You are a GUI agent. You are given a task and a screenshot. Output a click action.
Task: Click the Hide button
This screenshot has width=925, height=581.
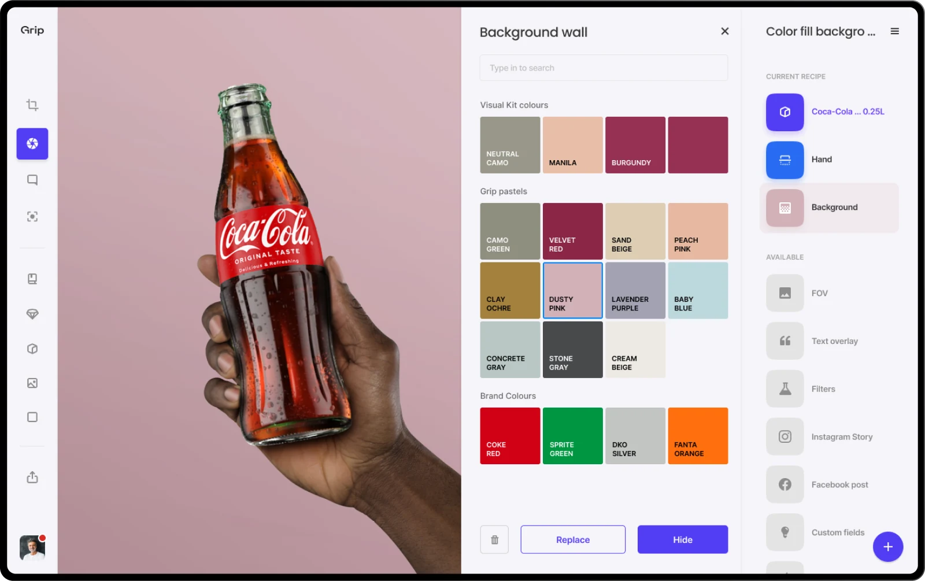[683, 539]
